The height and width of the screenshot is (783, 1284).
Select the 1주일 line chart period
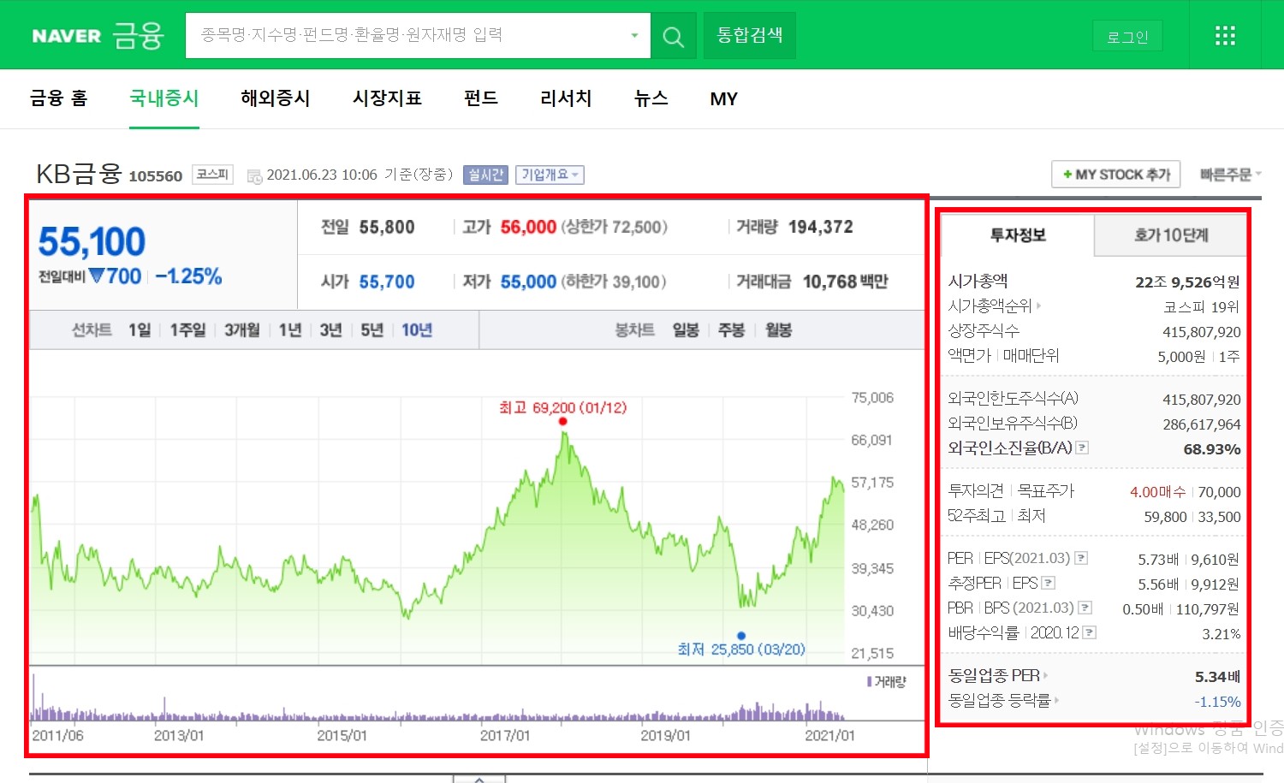tap(187, 330)
